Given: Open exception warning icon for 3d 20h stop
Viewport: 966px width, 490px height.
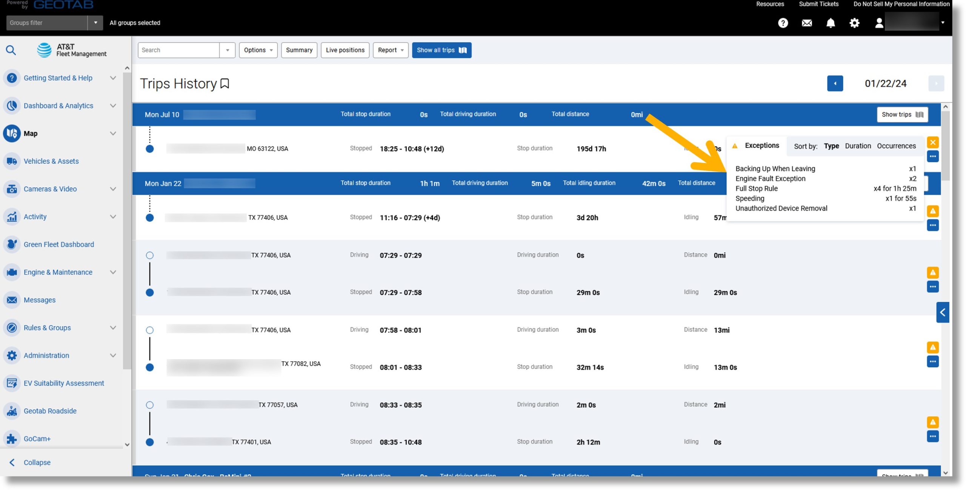Looking at the screenshot, I should tap(933, 211).
